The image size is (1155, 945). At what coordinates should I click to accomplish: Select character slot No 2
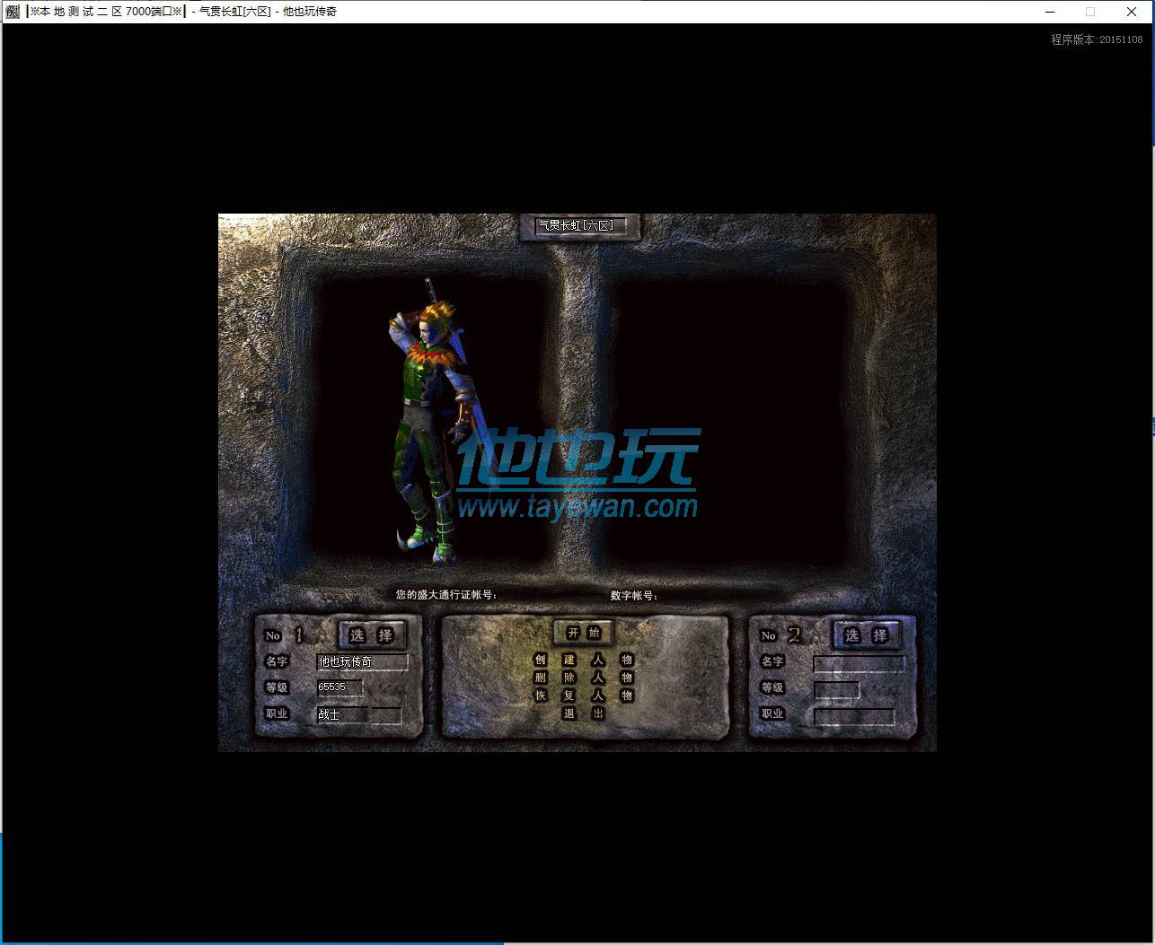[x=866, y=635]
